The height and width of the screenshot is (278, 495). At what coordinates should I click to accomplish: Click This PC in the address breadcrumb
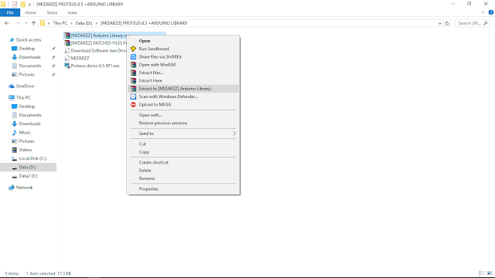tap(60, 23)
